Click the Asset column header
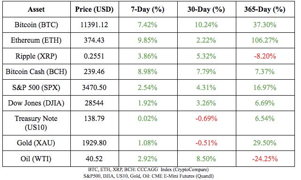The image size is (301, 180). pyautogui.click(x=36, y=9)
